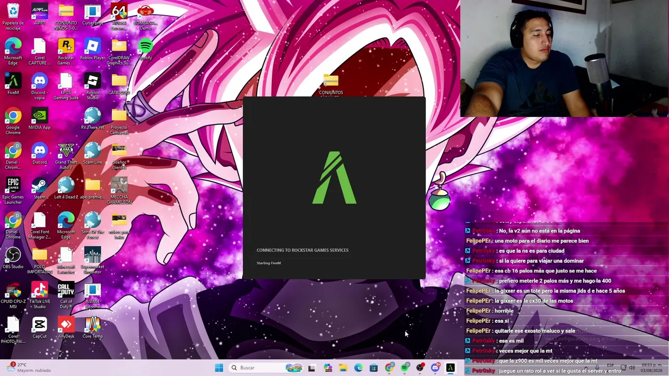Launch the Supermarket Simulator shortcut
The image size is (669, 376).
[93, 261]
